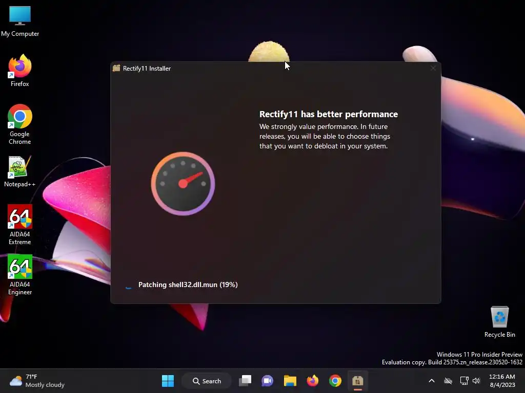
Task: Open Firefox from the taskbar
Action: [312, 381]
